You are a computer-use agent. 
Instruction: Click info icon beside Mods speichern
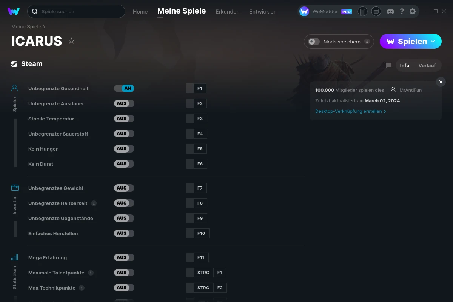pyautogui.click(x=367, y=42)
